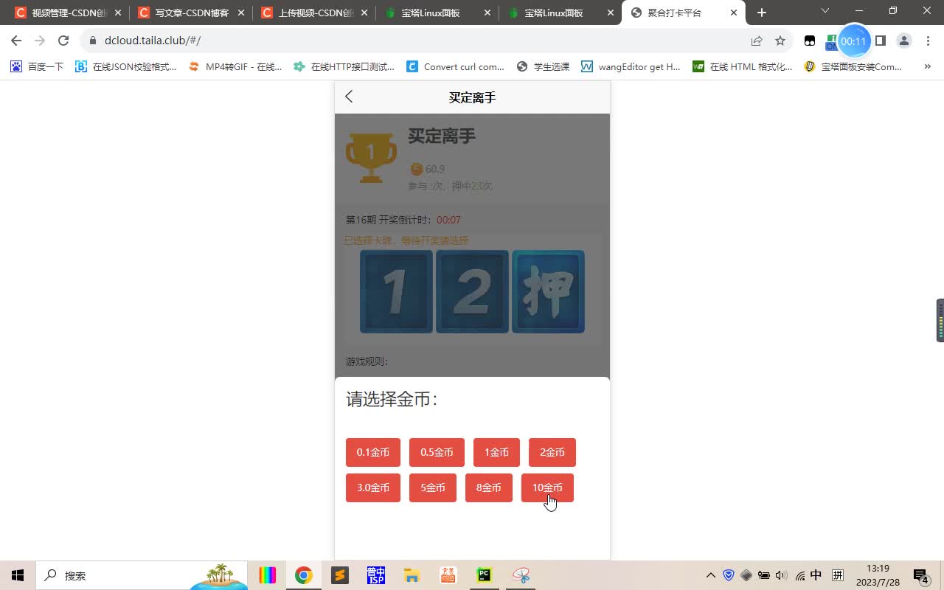944x590 pixels.
Task: Toggle the 拼 pinyin input mode
Action: 838,575
